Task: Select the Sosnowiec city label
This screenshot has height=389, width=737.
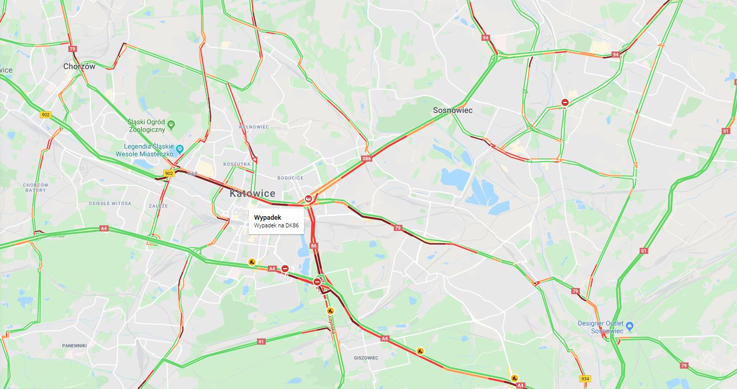Action: pyautogui.click(x=452, y=110)
